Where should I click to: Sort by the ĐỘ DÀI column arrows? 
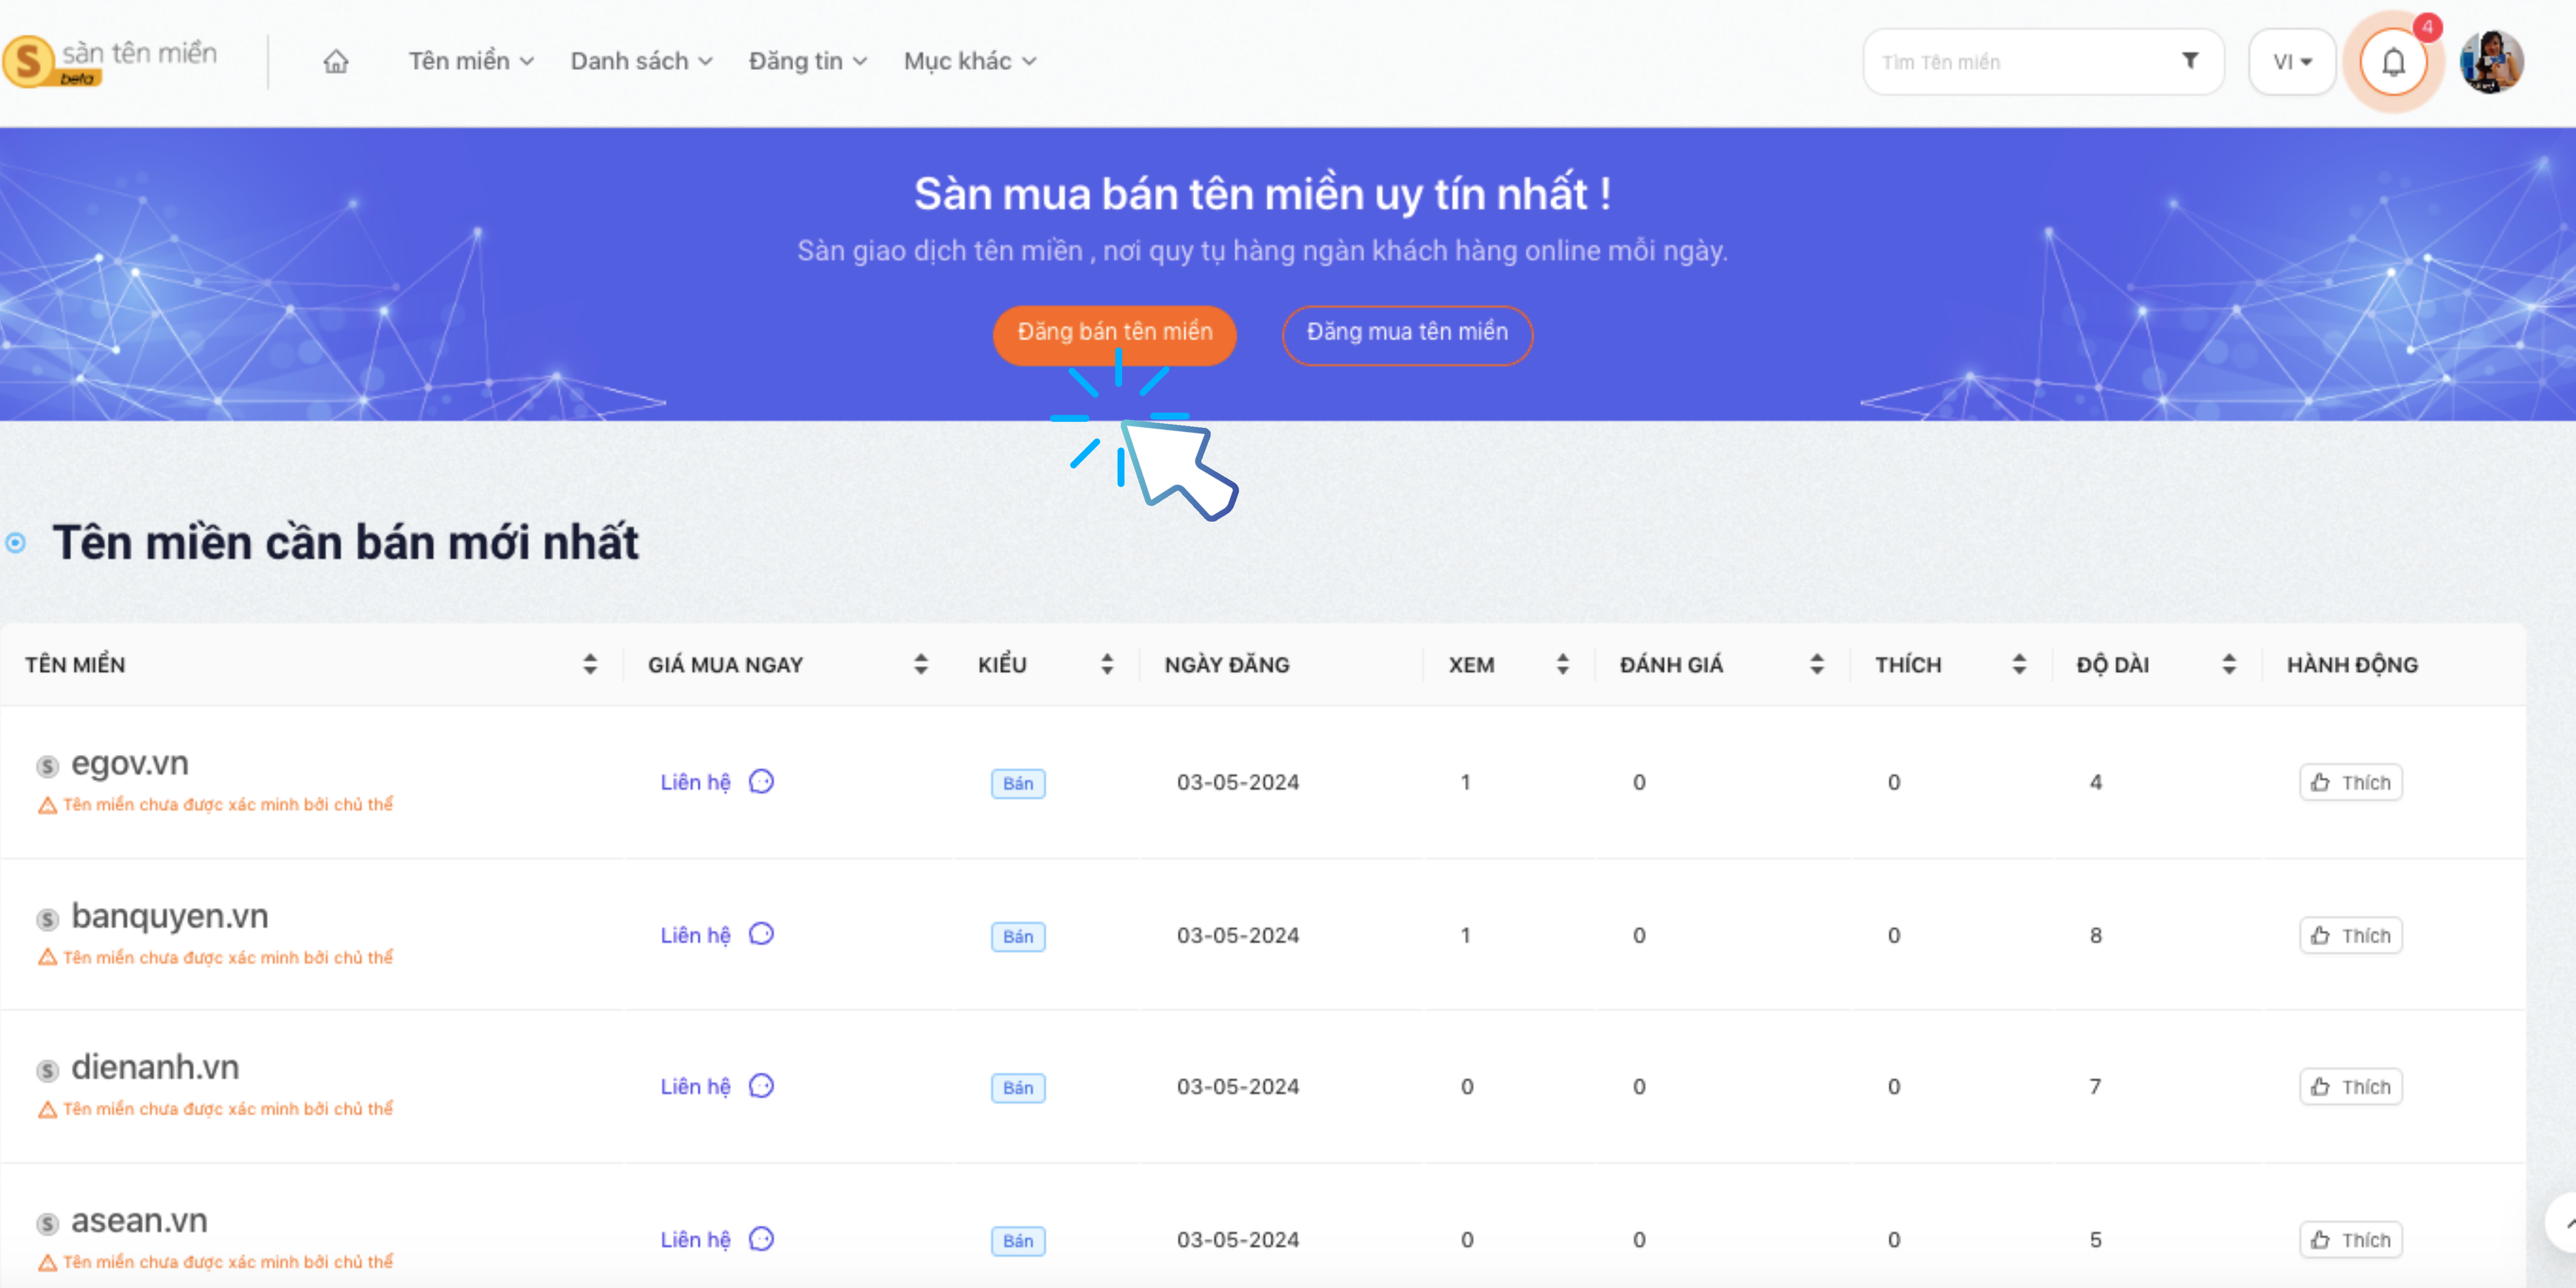2229,664
